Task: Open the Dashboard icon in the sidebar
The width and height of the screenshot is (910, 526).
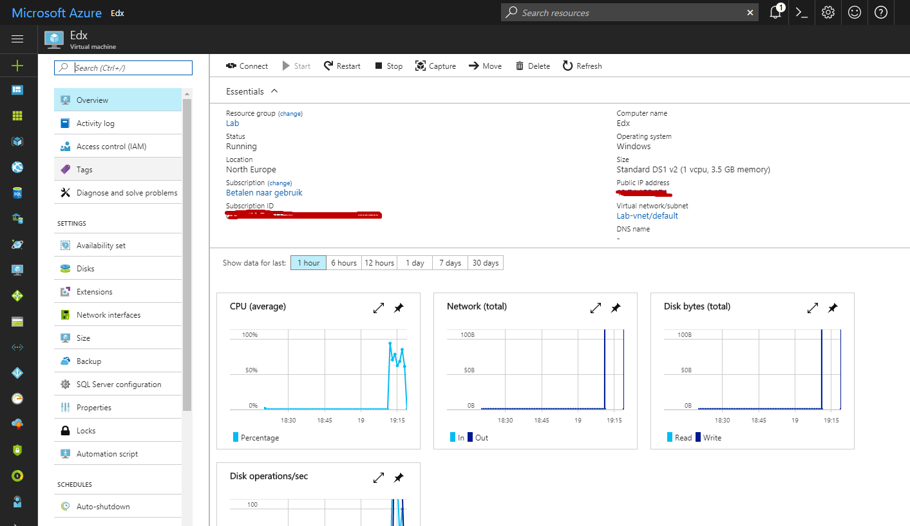Action: 18,89
